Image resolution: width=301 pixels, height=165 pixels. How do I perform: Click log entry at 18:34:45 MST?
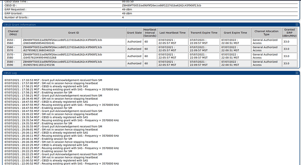point(51,99)
